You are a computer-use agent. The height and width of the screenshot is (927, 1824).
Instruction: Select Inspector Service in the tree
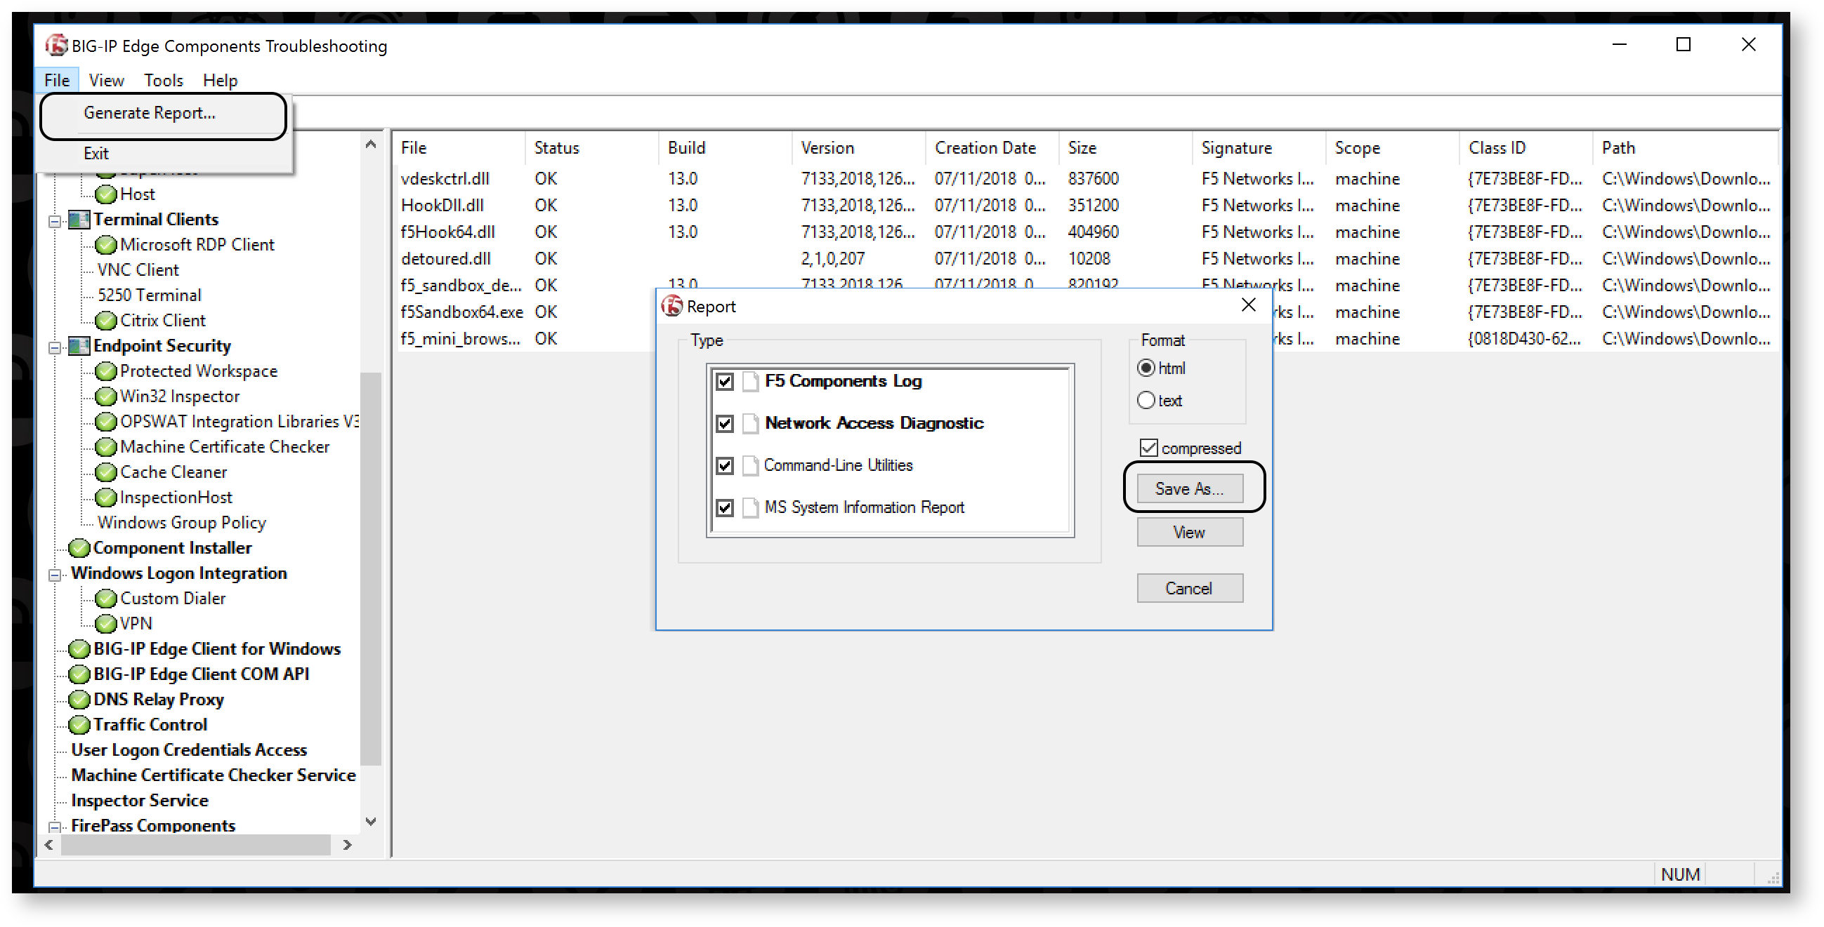click(140, 801)
